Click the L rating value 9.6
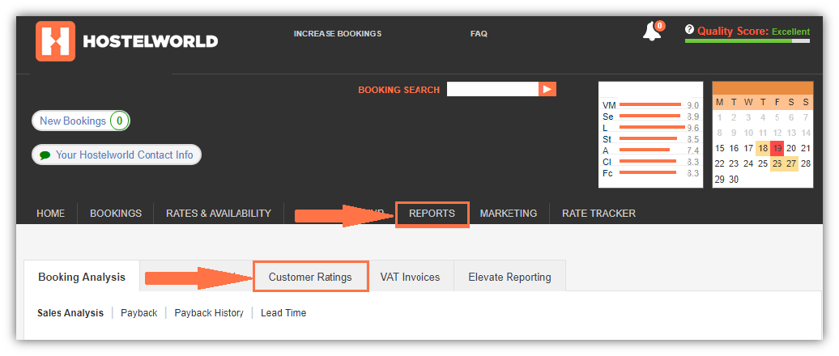Viewport: 839px width, 356px height. (x=693, y=129)
